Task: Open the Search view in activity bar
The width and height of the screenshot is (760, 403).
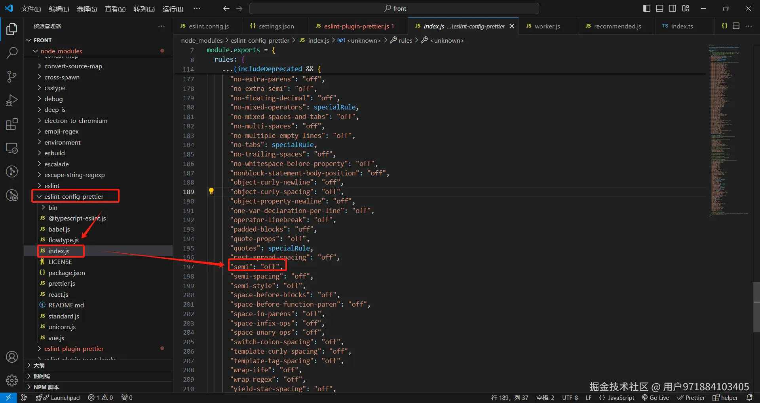Action: pyautogui.click(x=12, y=53)
